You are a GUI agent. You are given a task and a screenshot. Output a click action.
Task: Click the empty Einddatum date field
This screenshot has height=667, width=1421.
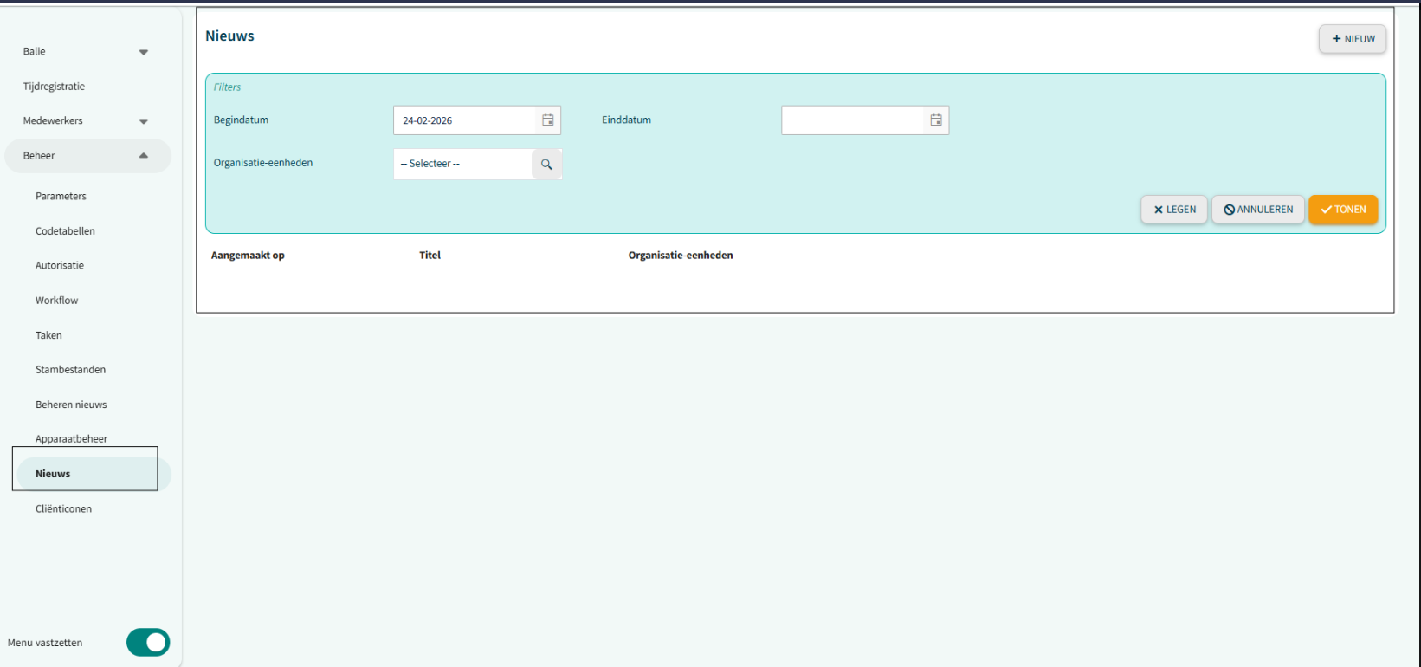[853, 120]
